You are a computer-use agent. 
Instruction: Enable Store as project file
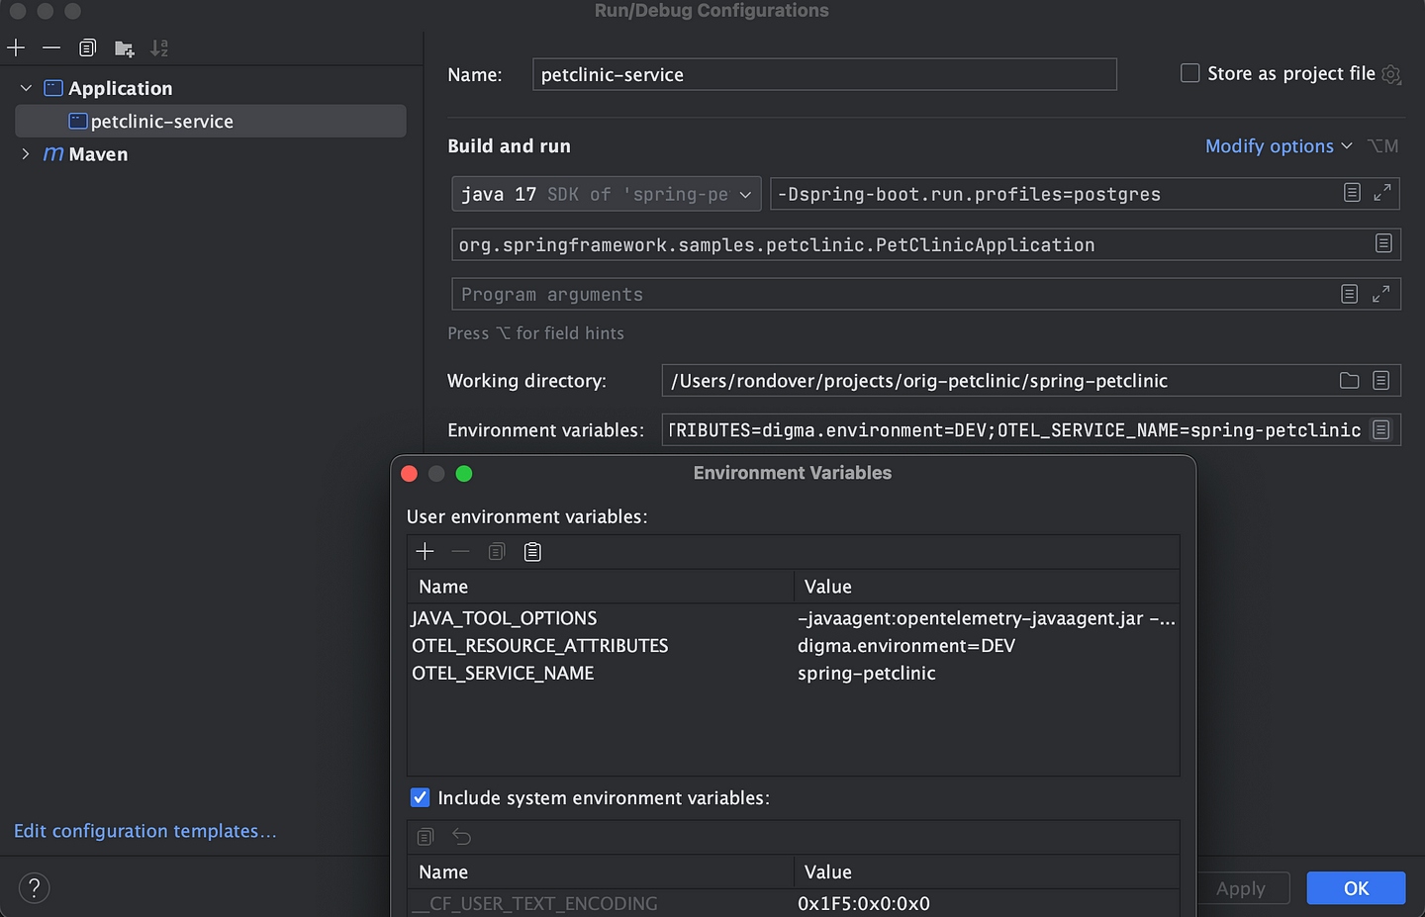(x=1189, y=72)
